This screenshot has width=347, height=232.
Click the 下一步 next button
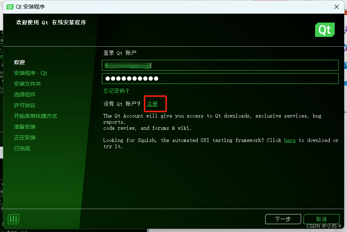pyautogui.click(x=283, y=219)
